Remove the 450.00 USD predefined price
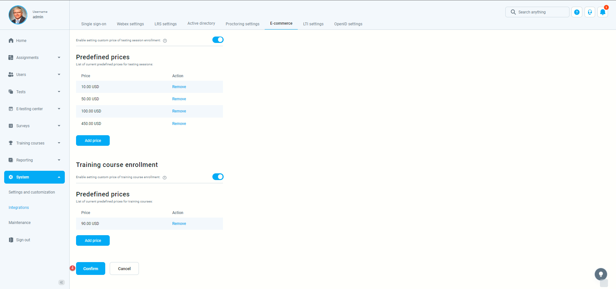The height and width of the screenshot is (289, 616). tap(179, 124)
